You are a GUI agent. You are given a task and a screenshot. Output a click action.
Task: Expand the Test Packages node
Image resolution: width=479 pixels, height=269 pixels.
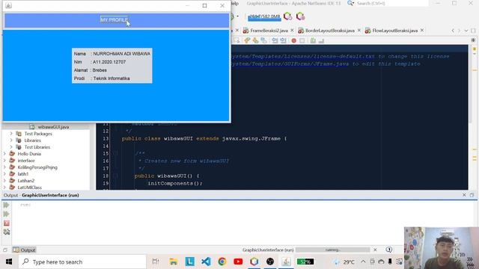pyautogui.click(x=11, y=134)
